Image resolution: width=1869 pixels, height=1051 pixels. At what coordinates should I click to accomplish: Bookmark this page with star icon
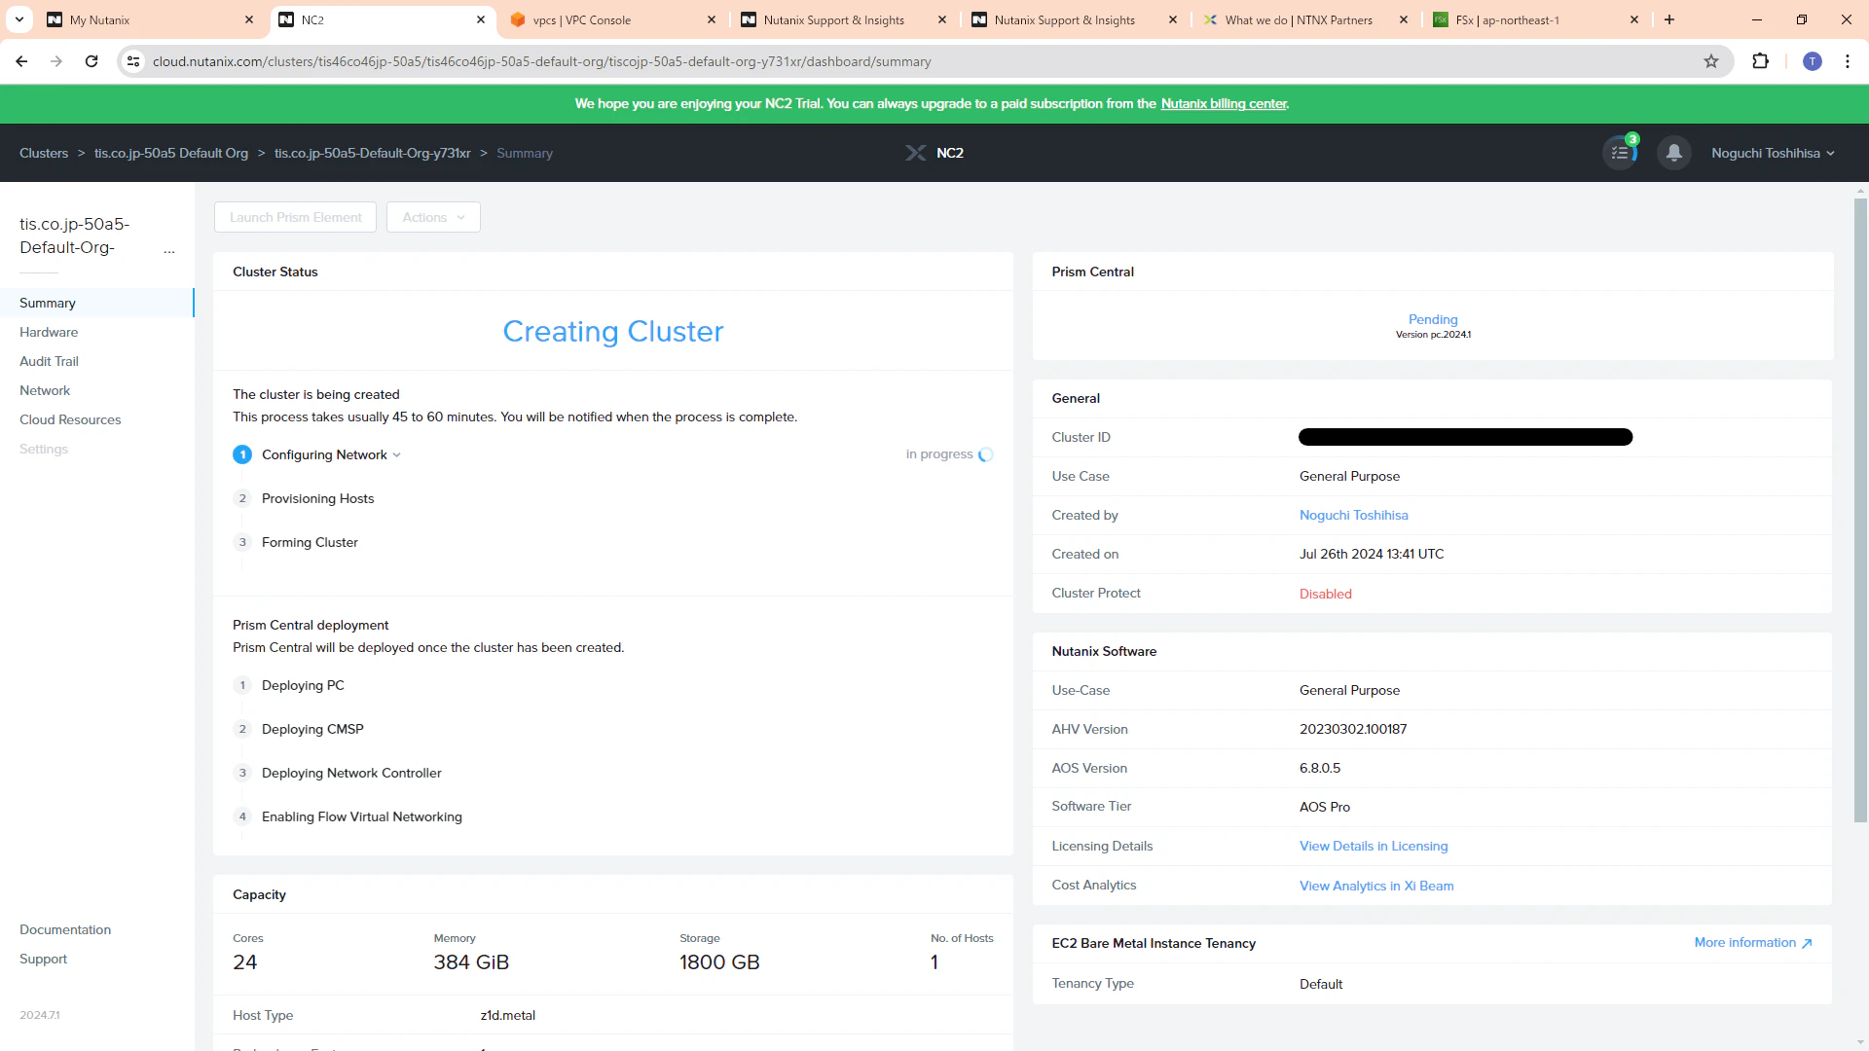tap(1711, 61)
